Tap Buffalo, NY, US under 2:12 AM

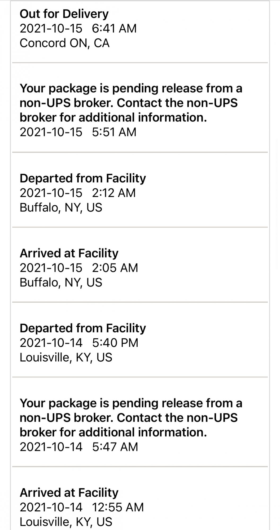click(x=61, y=207)
